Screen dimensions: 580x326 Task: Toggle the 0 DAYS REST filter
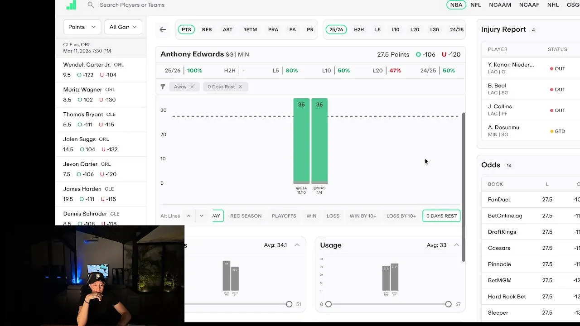coord(441,216)
